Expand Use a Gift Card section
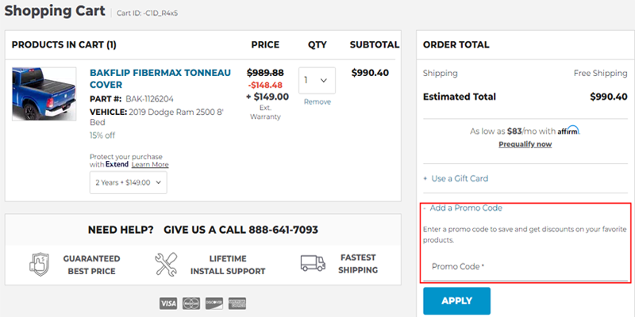635x317 pixels. [456, 178]
